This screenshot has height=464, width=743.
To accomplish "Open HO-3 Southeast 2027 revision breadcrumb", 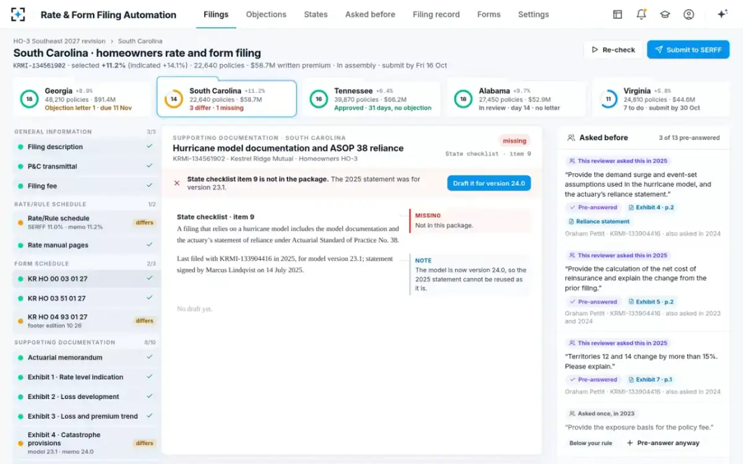I will (59, 41).
